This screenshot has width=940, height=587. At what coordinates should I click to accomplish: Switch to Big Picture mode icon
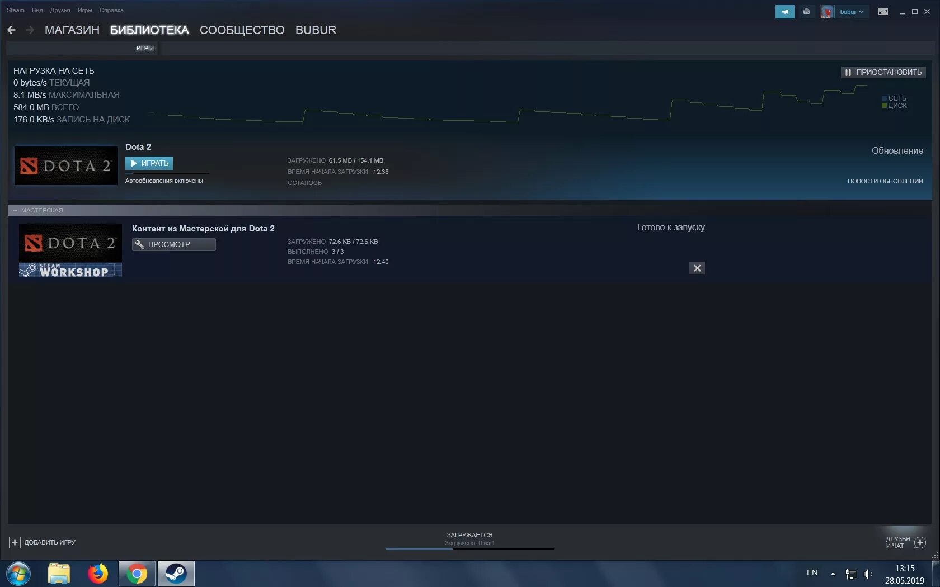click(883, 12)
